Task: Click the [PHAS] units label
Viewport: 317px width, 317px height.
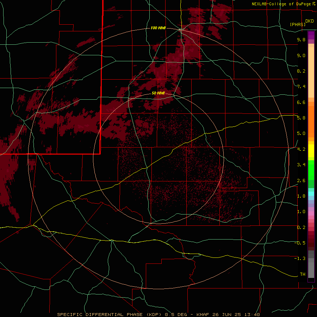Action: pos(298,24)
